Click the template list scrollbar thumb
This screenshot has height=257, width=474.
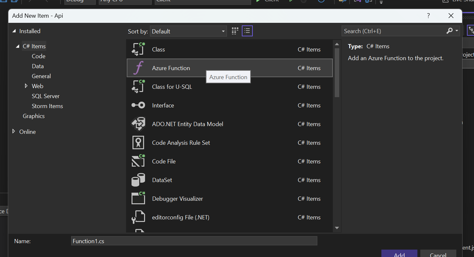pos(337,73)
